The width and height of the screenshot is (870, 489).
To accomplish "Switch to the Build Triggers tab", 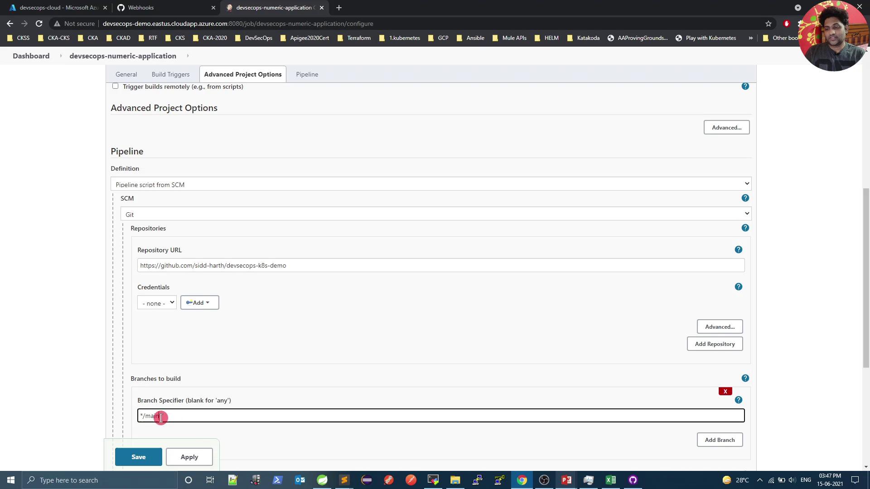I will pos(170,74).
